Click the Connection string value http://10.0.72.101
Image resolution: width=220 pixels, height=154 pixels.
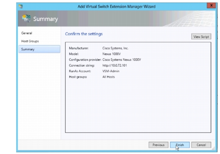tap(115, 65)
